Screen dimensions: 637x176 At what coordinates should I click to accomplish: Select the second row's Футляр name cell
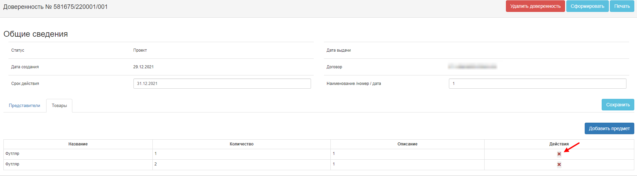(13, 164)
